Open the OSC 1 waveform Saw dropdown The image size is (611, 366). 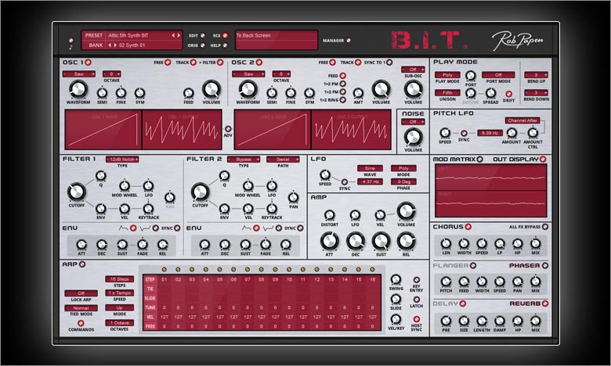pos(78,74)
